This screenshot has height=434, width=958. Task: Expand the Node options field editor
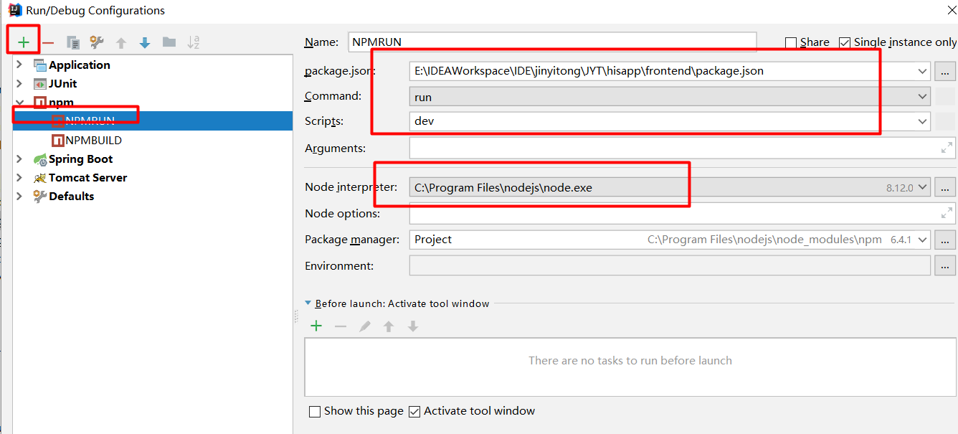(947, 214)
